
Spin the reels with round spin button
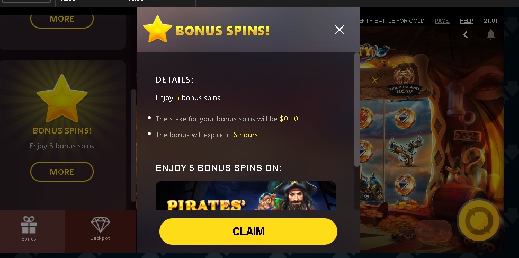[479, 221]
